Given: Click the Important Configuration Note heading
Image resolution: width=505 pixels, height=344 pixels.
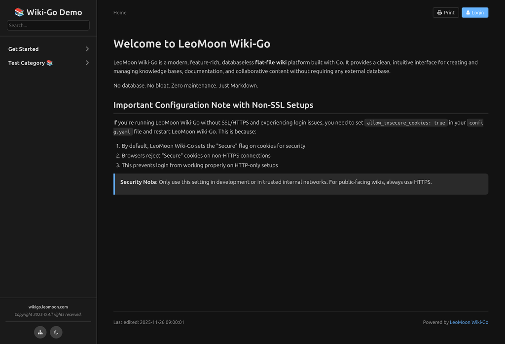Looking at the screenshot, I should tap(213, 105).
